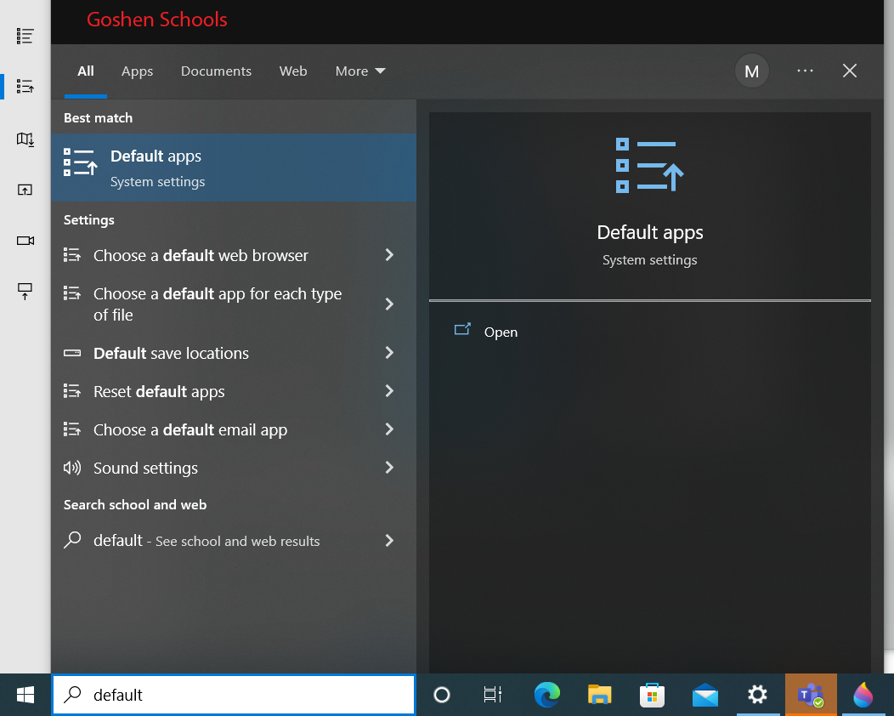894x716 pixels.
Task: Open Microsoft Store from taskbar
Action: point(652,695)
